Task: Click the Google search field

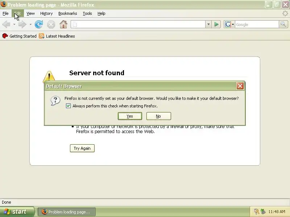Action: pyautogui.click(x=257, y=24)
